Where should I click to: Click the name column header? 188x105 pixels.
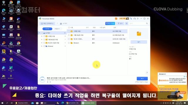click(x=72, y=27)
